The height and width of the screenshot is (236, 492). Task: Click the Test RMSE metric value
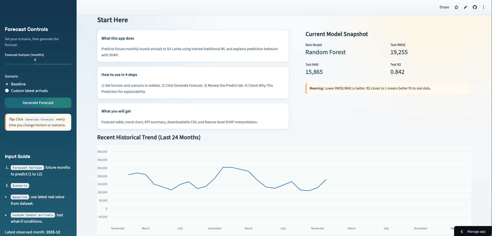tap(399, 52)
